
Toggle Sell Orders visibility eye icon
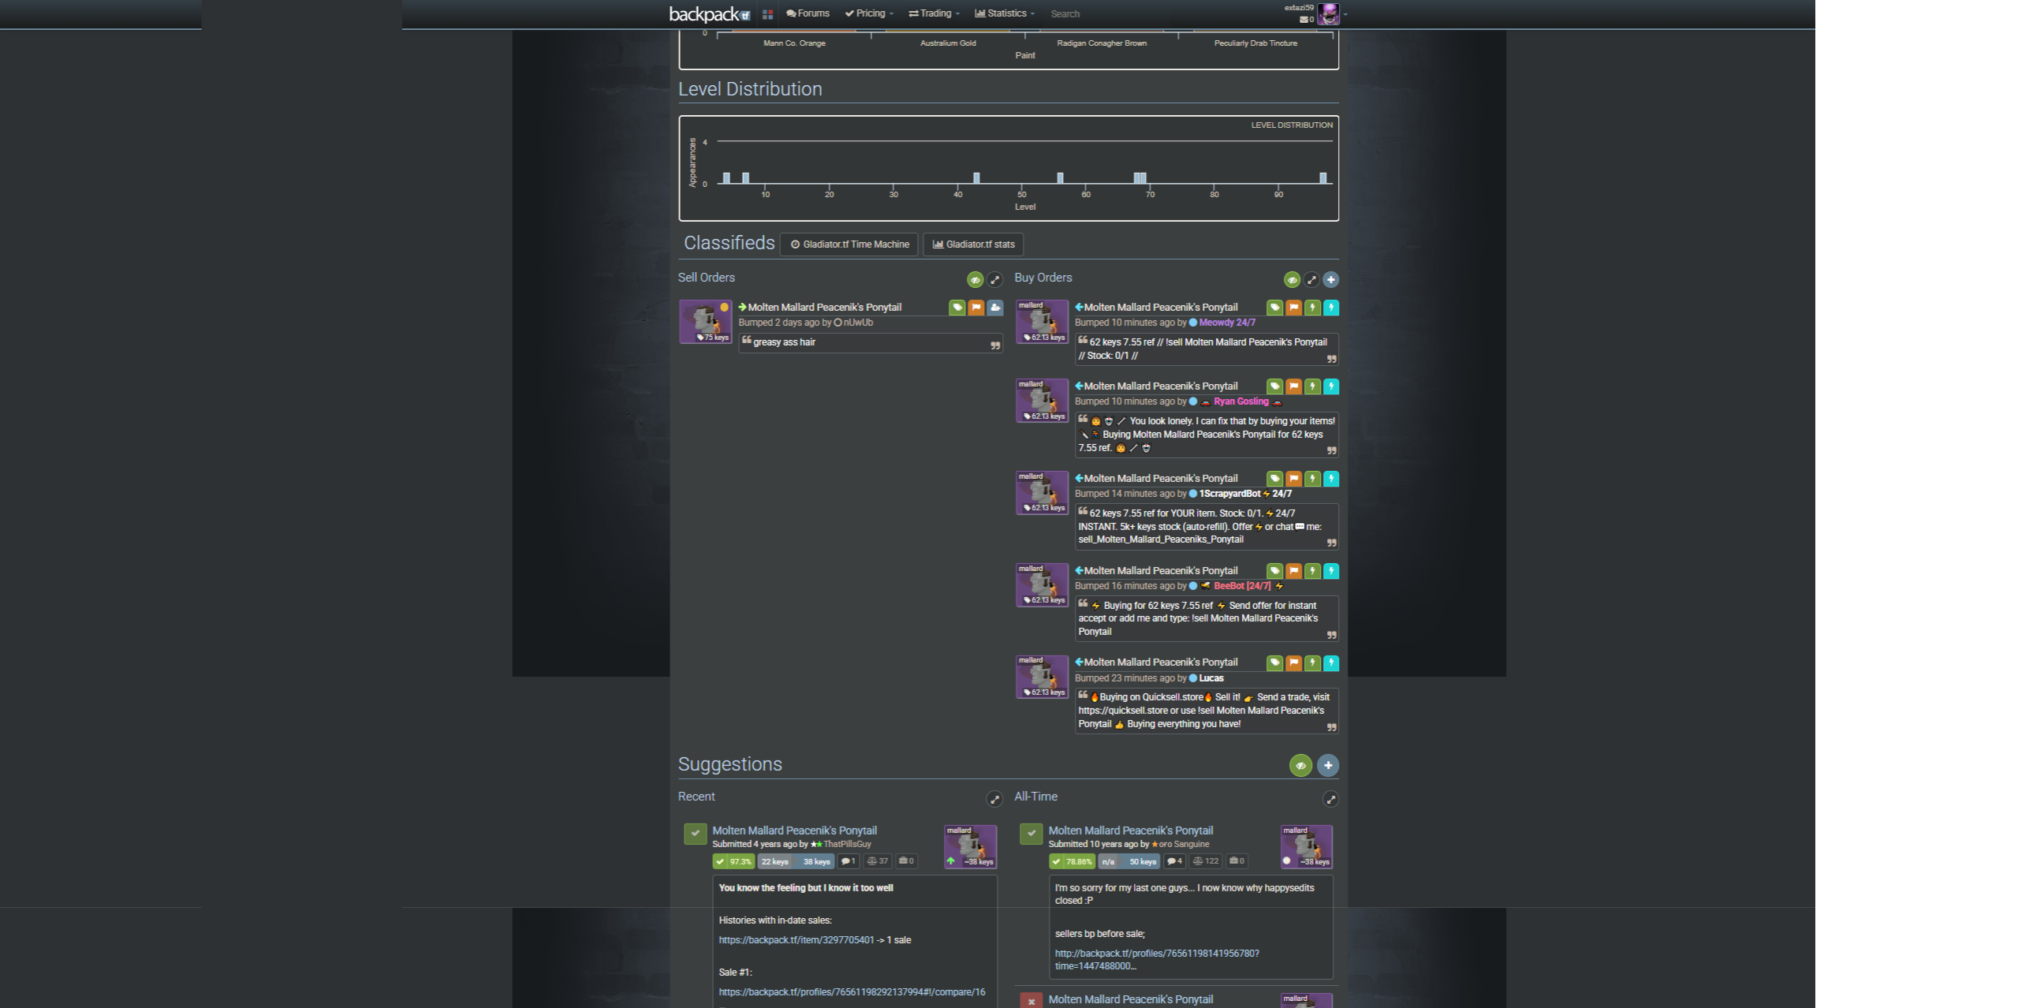coord(975,280)
